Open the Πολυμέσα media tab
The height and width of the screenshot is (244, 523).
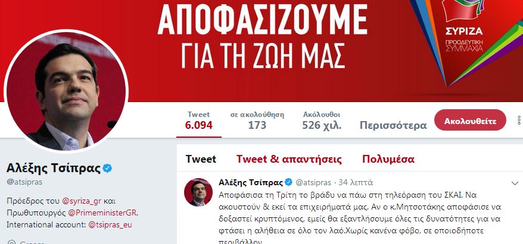[388, 159]
